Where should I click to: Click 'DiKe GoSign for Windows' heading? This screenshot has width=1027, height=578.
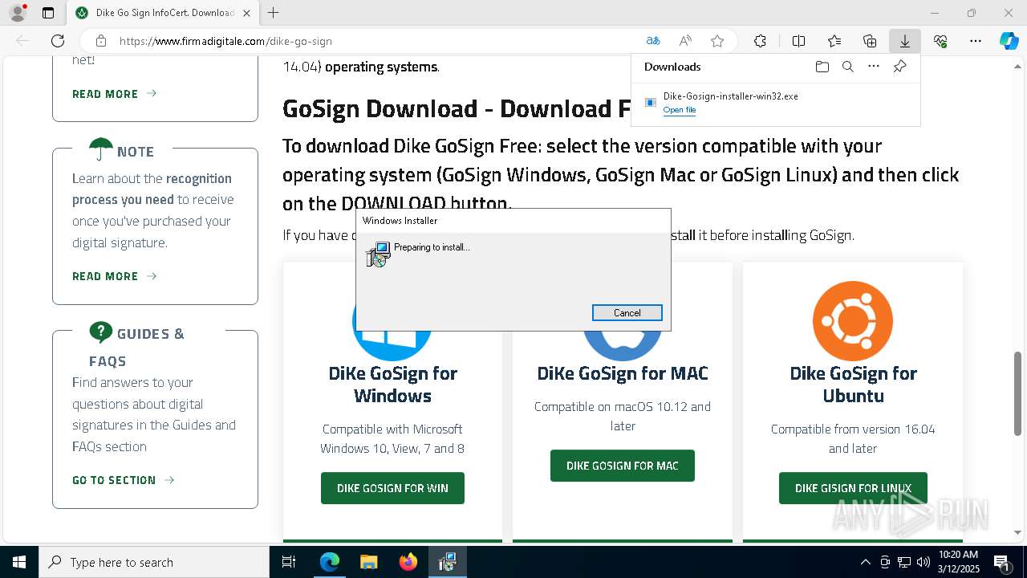coord(392,385)
